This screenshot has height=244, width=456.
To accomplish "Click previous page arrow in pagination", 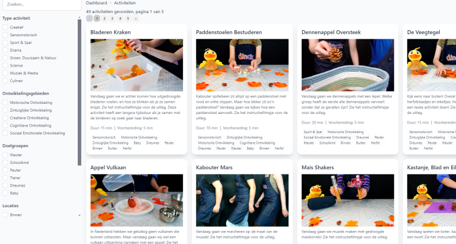I will [x=89, y=18].
